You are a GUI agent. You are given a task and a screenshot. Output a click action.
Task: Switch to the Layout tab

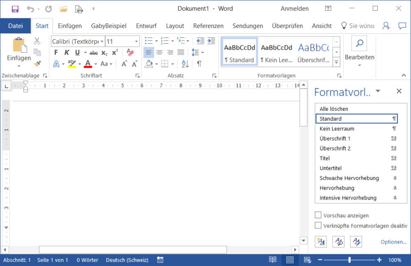[175, 26]
